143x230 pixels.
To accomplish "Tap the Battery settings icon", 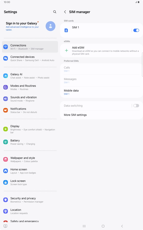I will tap(6, 142).
